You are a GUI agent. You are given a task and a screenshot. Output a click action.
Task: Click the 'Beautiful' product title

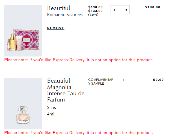pyautogui.click(x=58, y=8)
